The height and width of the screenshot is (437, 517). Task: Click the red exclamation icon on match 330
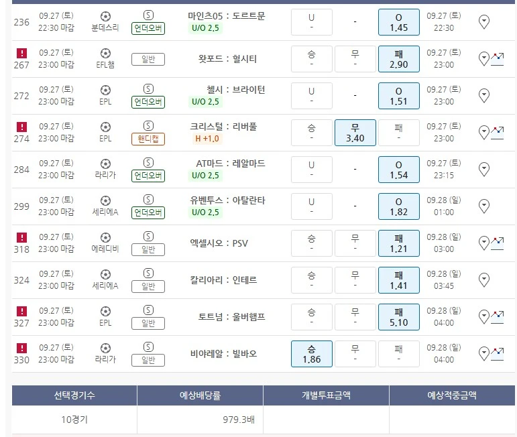point(21,348)
